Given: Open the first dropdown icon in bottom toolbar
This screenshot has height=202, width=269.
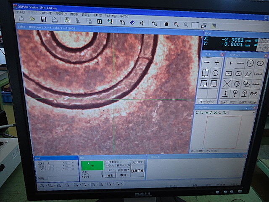Looking at the screenshot, I should (x=42, y=185).
